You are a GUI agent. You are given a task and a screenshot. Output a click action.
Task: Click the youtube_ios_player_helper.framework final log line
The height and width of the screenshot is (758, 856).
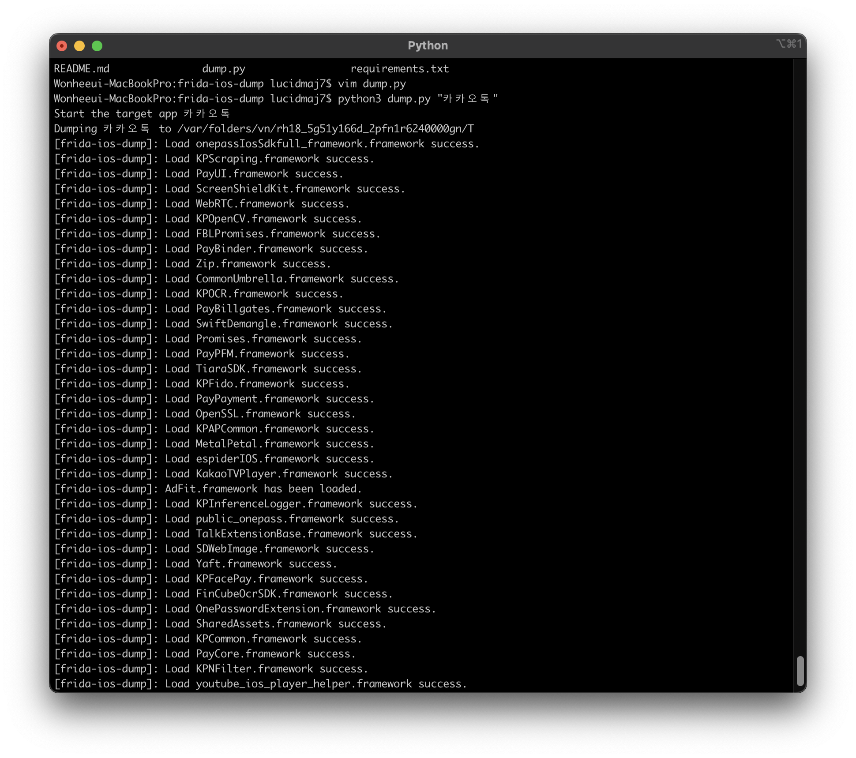(x=260, y=683)
